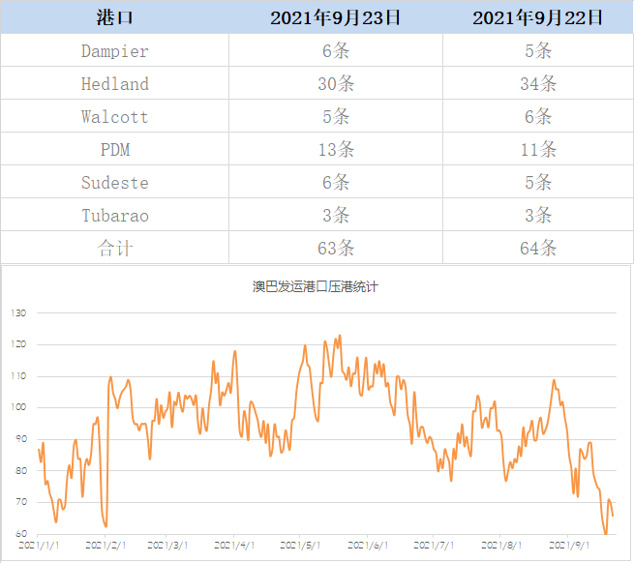Viewport: 634px width, 563px height.
Task: Click the 120 y-axis label
Action: pyautogui.click(x=18, y=344)
